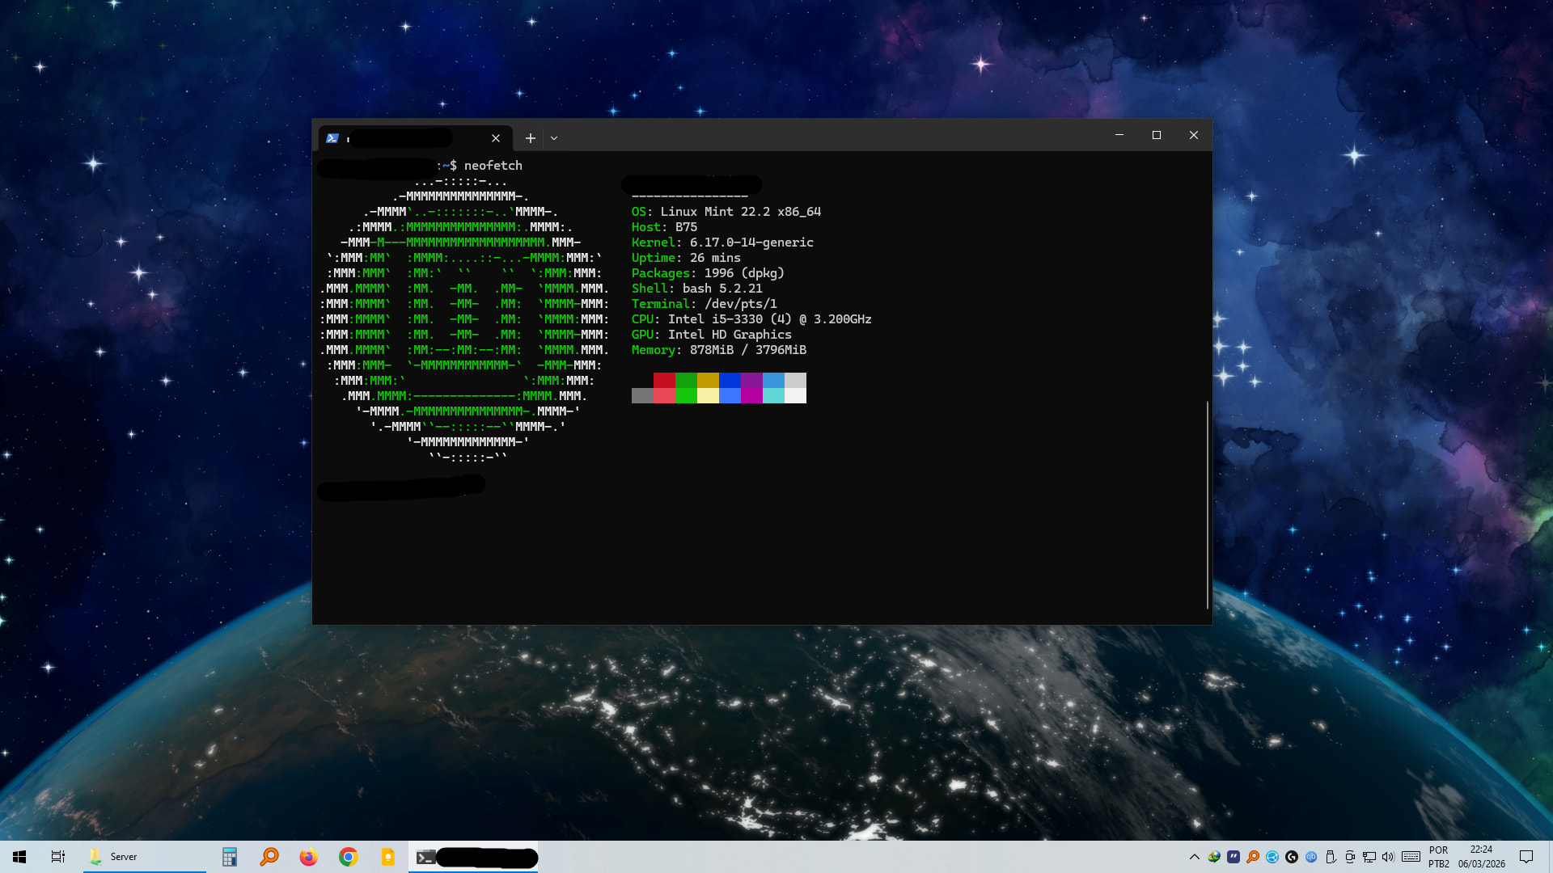The height and width of the screenshot is (873, 1553).
Task: Open the notification Action Center
Action: 1526,857
